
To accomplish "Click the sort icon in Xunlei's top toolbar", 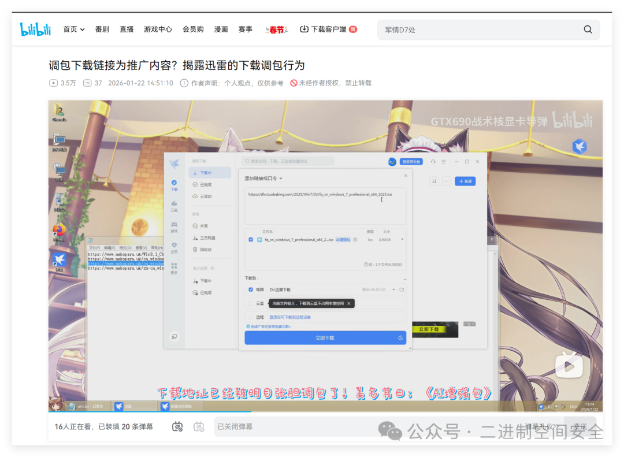I will coord(434,181).
